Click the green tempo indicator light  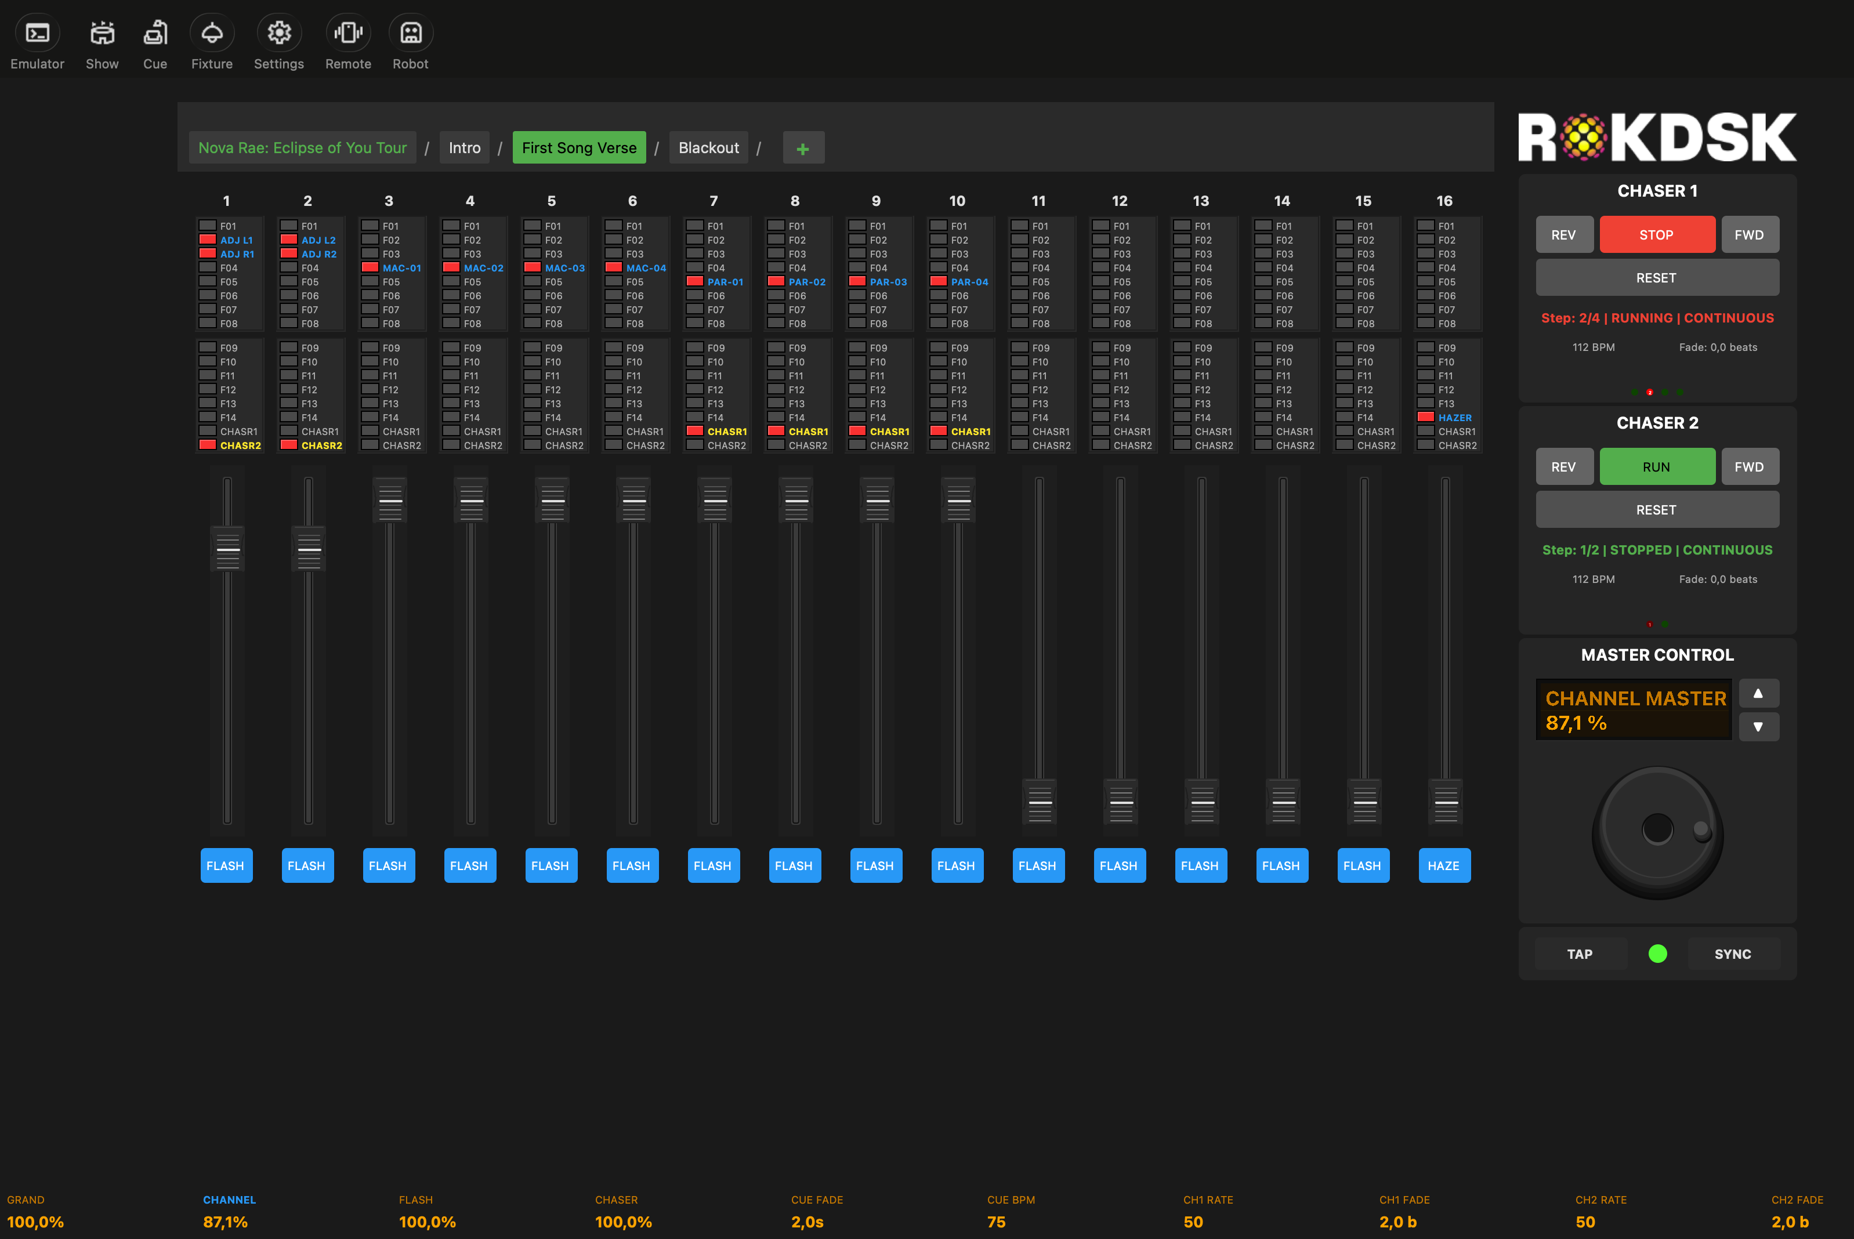point(1657,954)
